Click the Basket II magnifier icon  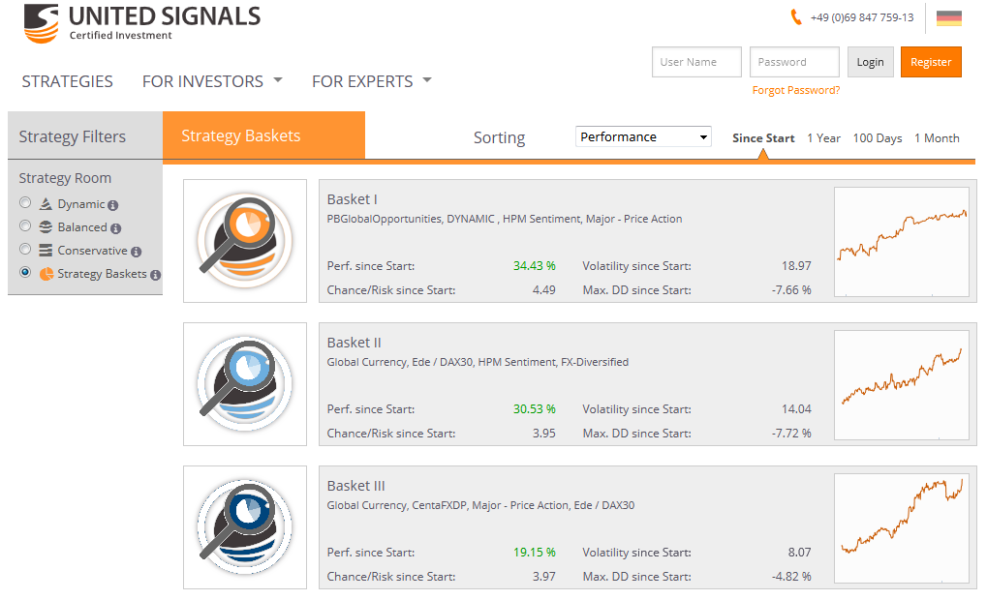point(244,384)
